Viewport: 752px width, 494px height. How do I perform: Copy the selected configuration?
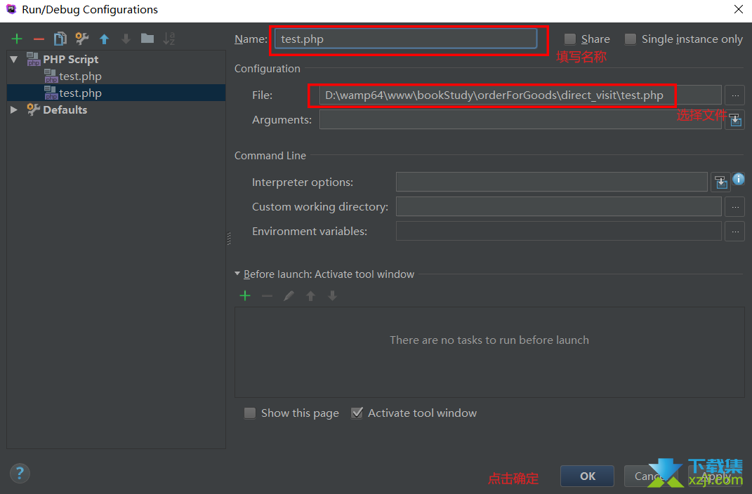click(x=60, y=39)
